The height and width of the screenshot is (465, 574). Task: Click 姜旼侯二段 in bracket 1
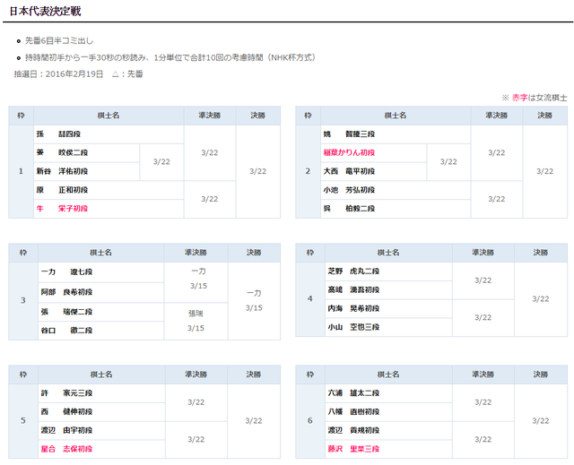click(x=62, y=152)
